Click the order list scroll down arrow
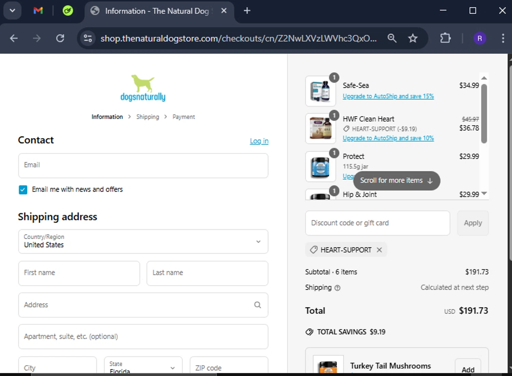 (x=484, y=194)
